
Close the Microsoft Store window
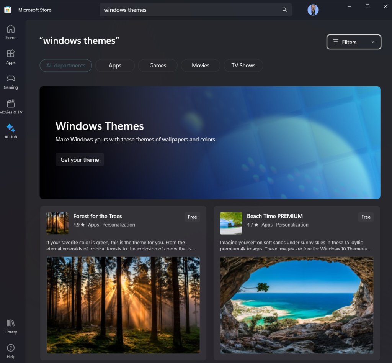pyautogui.click(x=385, y=6)
